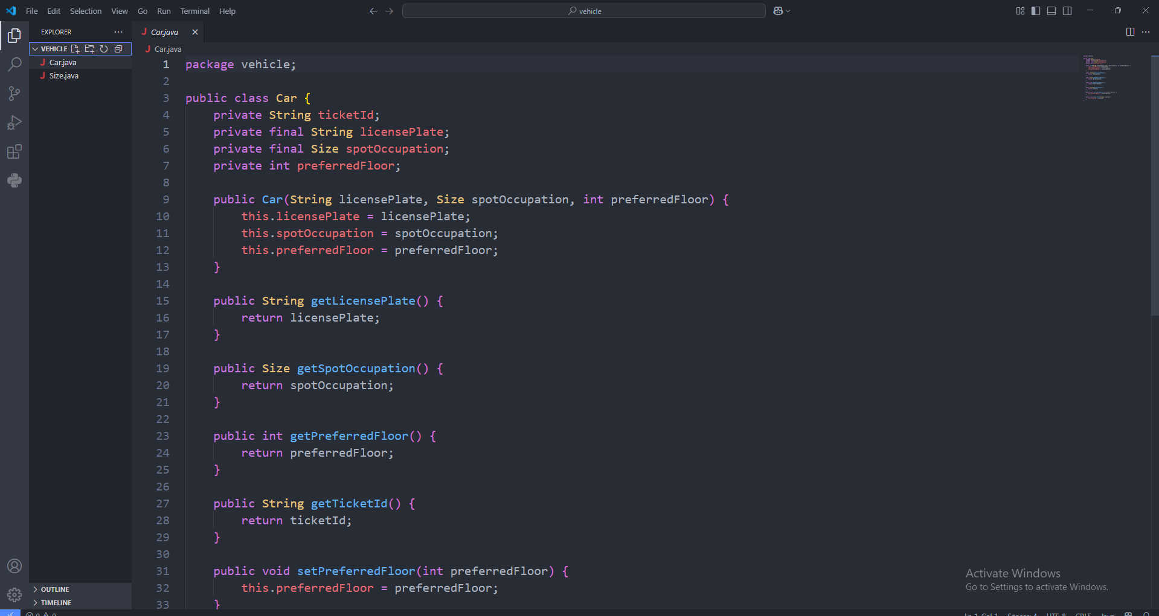
Task: Click 'getTicketId' method name
Action: tap(349, 504)
